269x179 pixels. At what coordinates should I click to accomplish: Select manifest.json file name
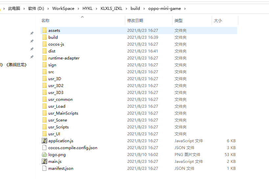(61, 168)
